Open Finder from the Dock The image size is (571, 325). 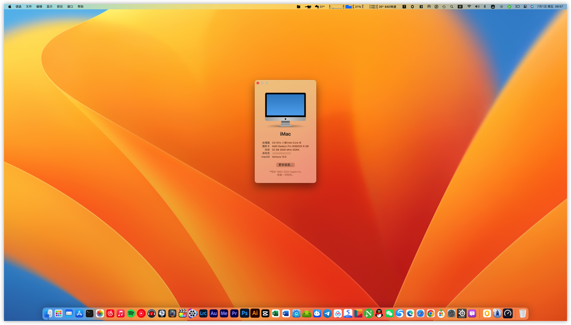click(x=48, y=313)
